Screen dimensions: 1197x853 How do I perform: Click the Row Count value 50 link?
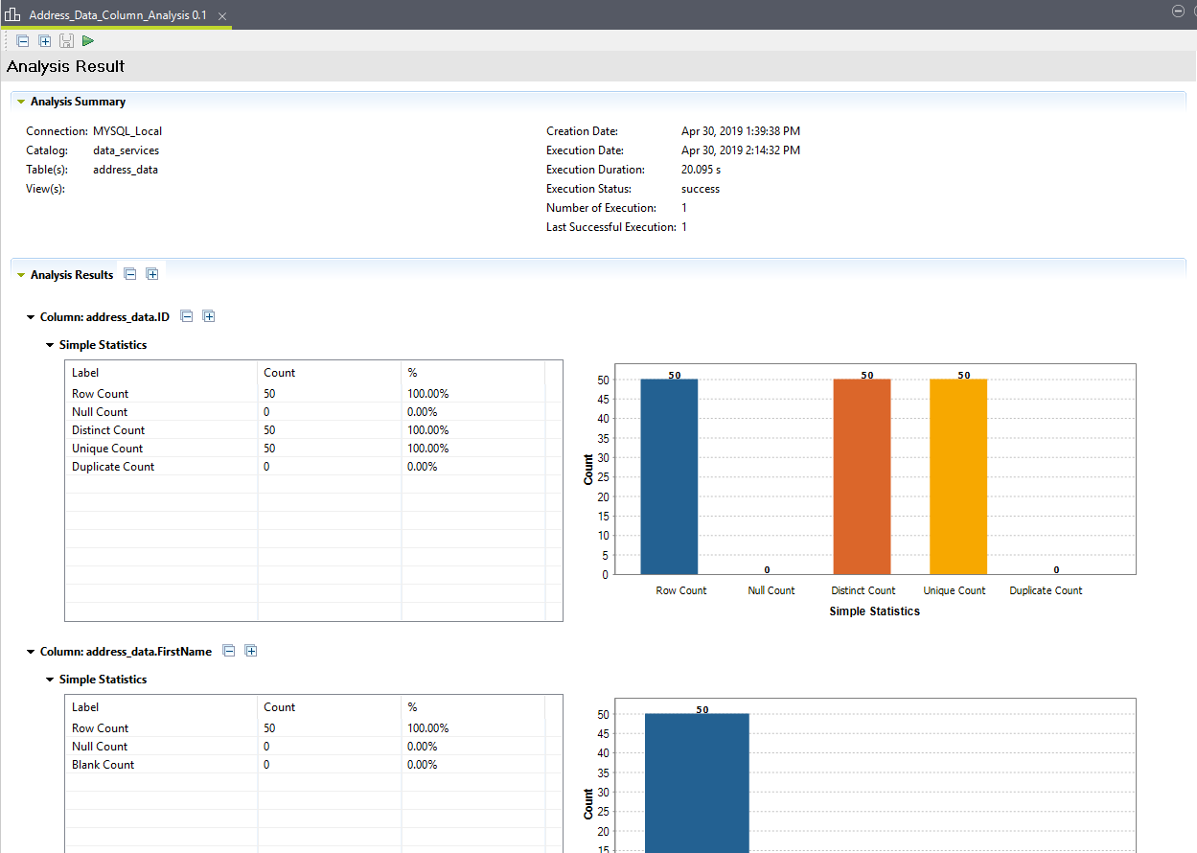[x=267, y=393]
